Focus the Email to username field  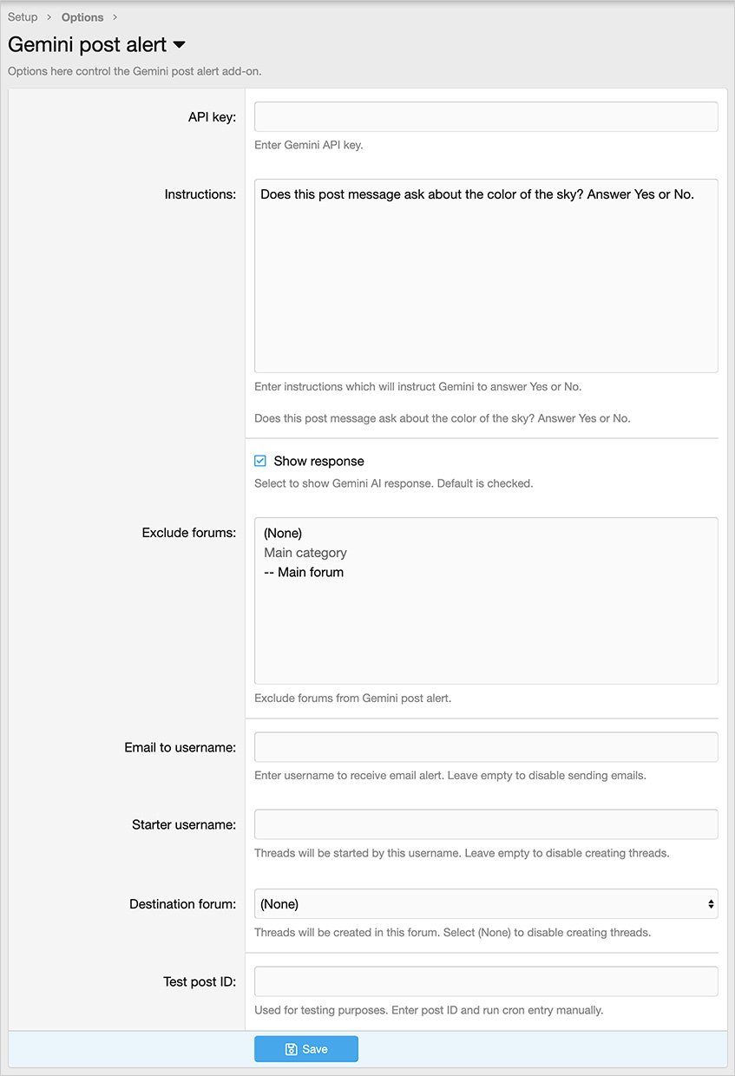click(486, 747)
